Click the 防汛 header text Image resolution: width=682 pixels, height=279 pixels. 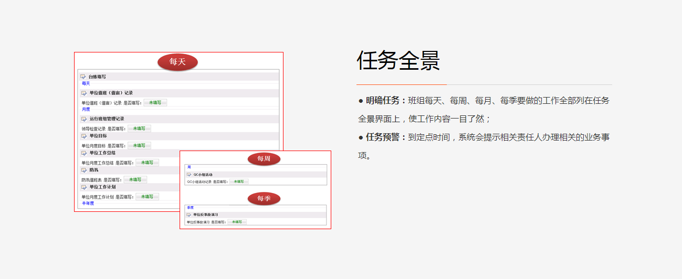(93, 170)
